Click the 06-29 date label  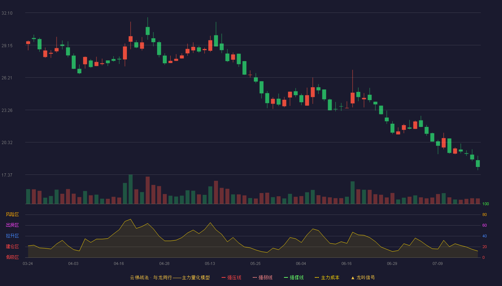(x=392, y=263)
